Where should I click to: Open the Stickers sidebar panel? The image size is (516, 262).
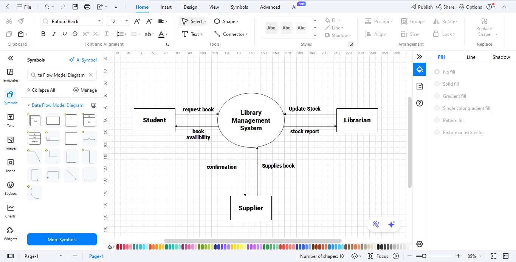[11, 188]
